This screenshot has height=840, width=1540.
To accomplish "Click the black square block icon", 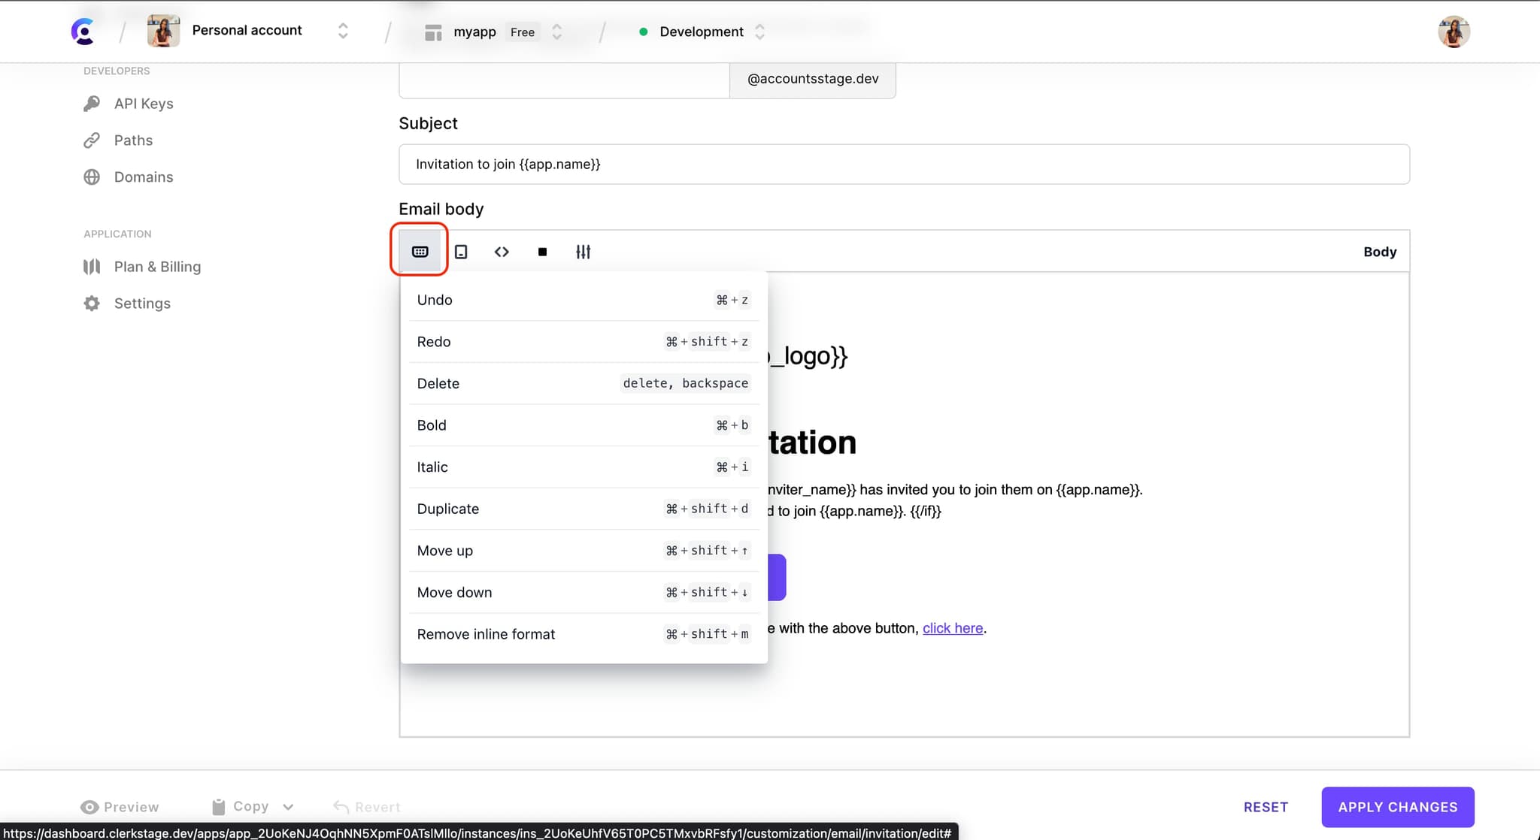I will tap(542, 252).
